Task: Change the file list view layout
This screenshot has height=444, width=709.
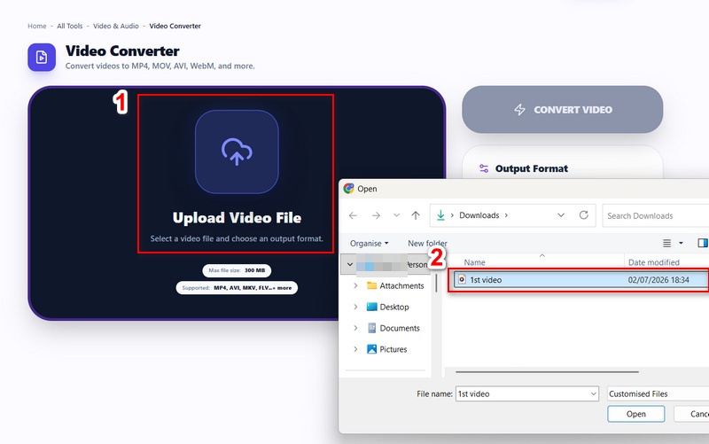Action: click(667, 243)
